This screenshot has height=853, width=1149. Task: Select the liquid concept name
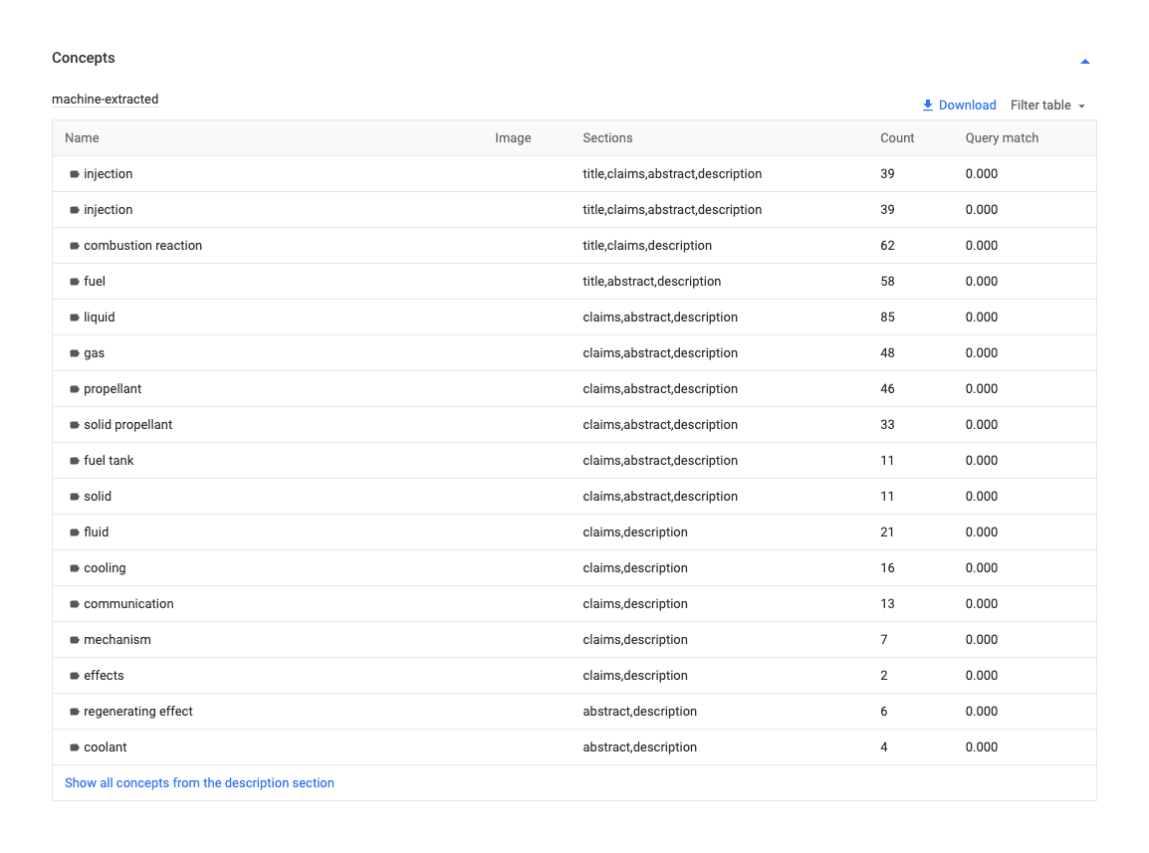coord(99,318)
